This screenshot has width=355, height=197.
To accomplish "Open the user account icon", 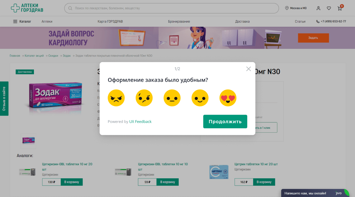I will tap(318, 8).
